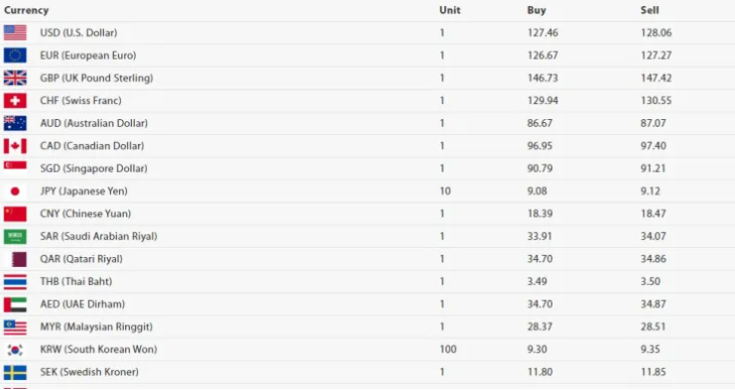Click the Saudi Arabian green flag

coord(15,236)
